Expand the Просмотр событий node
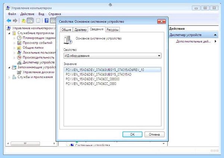224x158 pixels. tap(14, 43)
